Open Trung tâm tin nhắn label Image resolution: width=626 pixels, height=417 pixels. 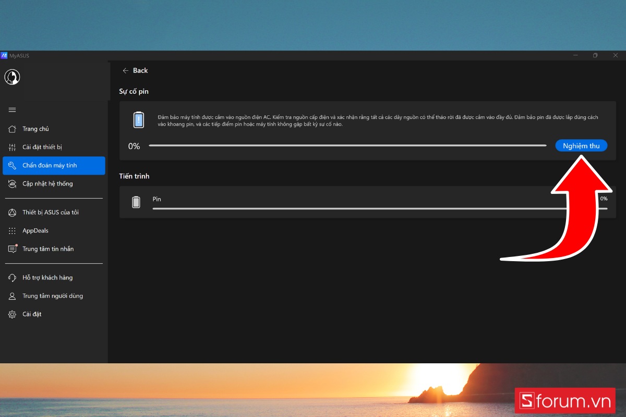(48, 249)
